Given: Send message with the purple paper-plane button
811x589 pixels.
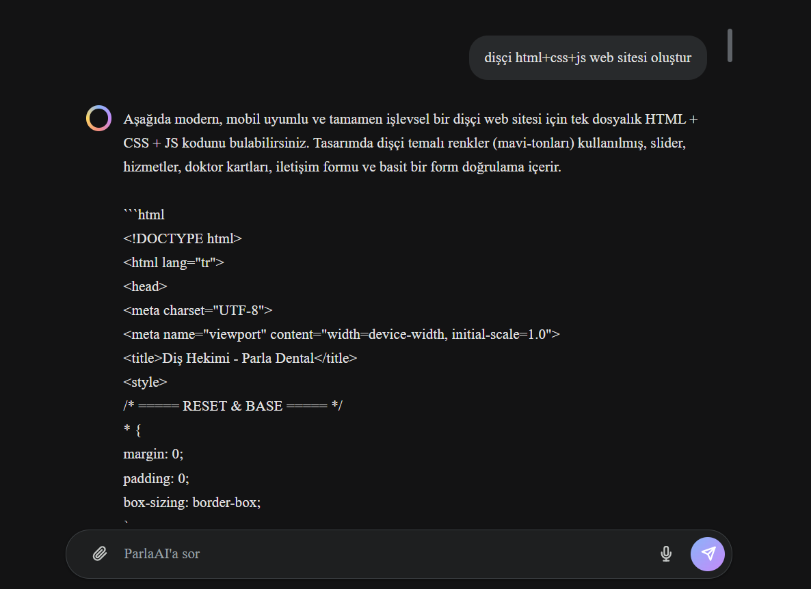Looking at the screenshot, I should click(708, 554).
